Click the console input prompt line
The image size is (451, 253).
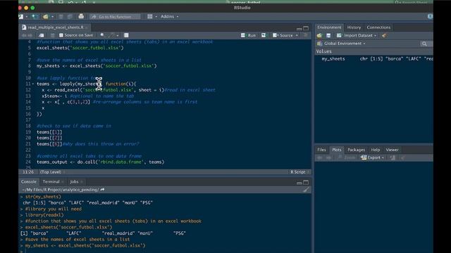click(x=166, y=252)
